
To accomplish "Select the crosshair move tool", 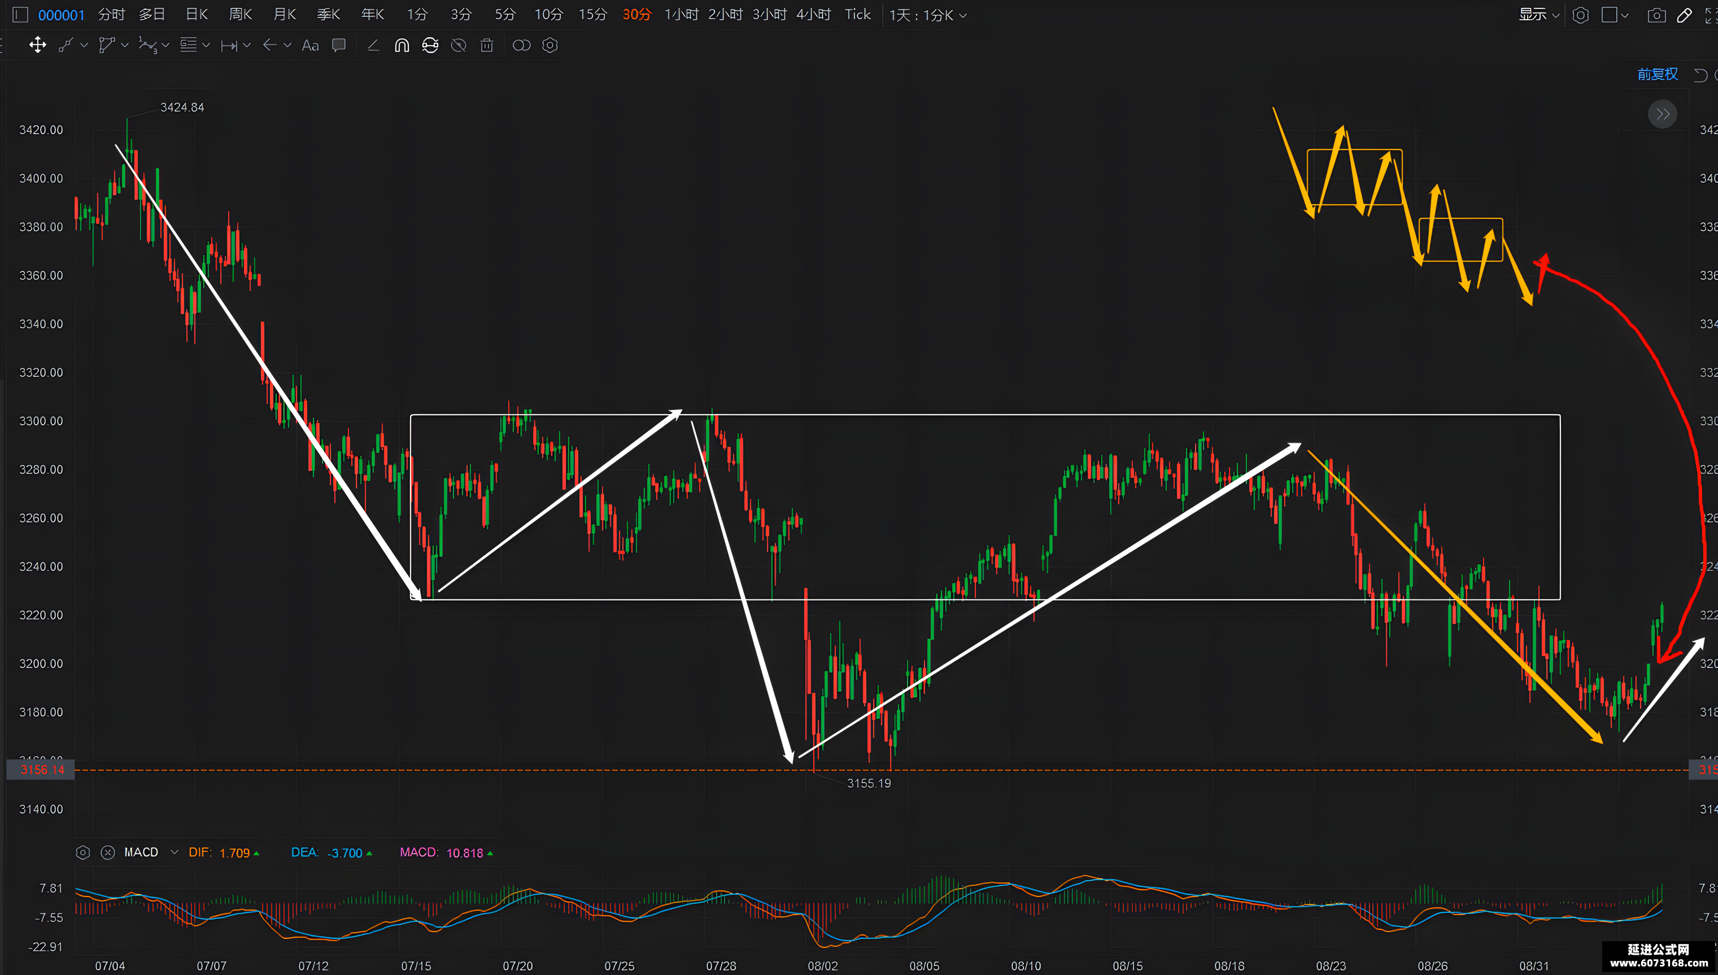I will [x=37, y=46].
